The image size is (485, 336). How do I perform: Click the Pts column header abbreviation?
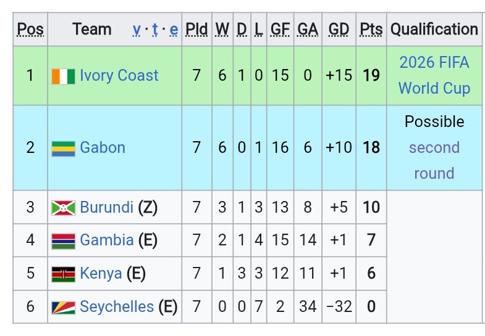[371, 30]
